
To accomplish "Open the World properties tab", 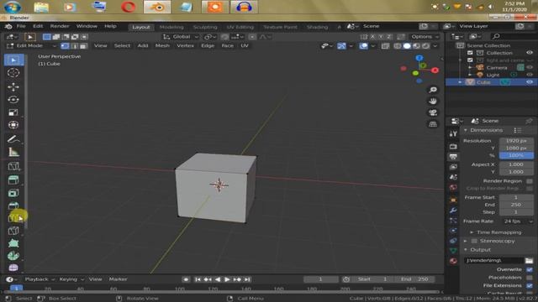I will pyautogui.click(x=453, y=187).
